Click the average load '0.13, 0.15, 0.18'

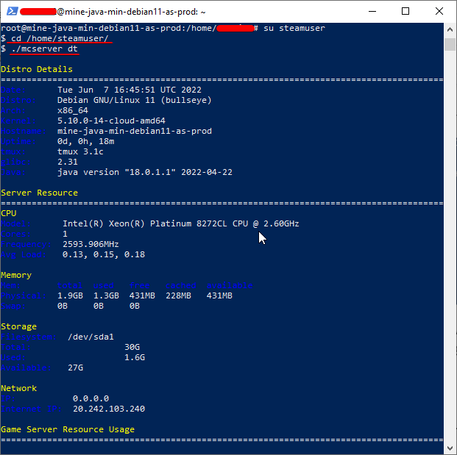click(104, 255)
